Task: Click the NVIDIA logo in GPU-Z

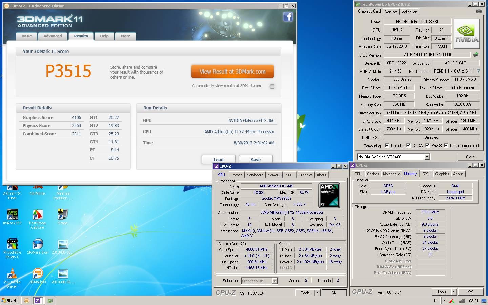Action: [x=467, y=34]
